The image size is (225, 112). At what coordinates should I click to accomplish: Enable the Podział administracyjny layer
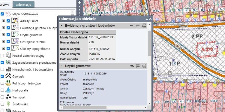coord(2,56)
